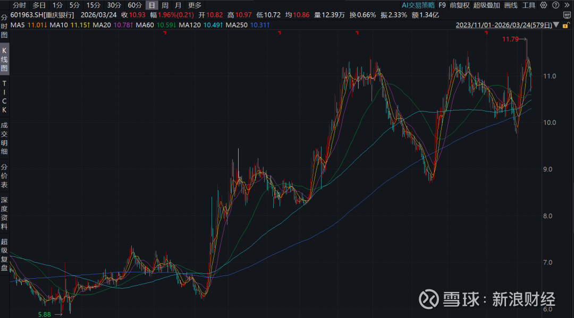Viewport: 574px width, 318px height.
Task: Open 深度资料 in the sidebar
Action: tap(4, 213)
